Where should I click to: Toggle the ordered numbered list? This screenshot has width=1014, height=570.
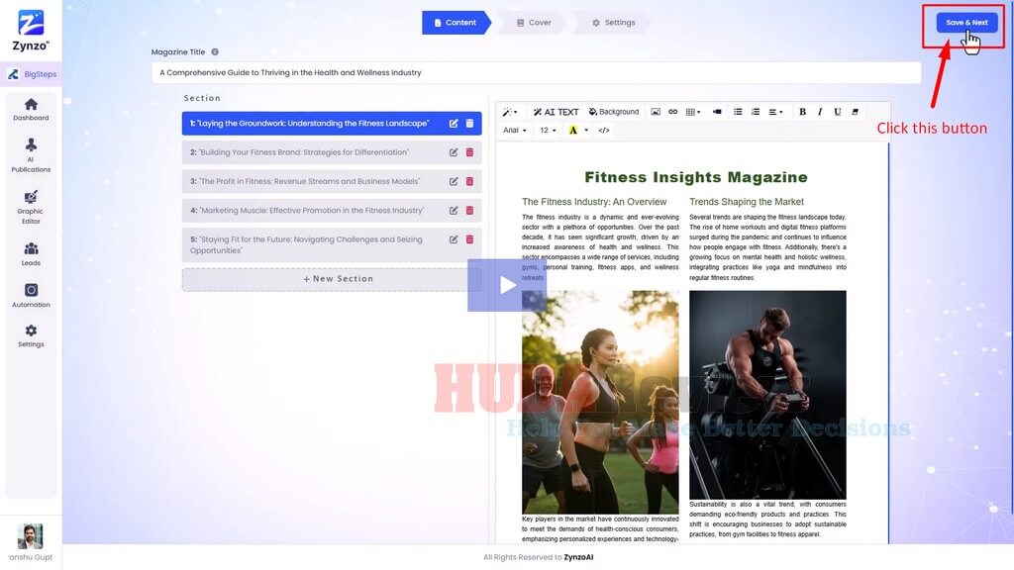click(756, 112)
